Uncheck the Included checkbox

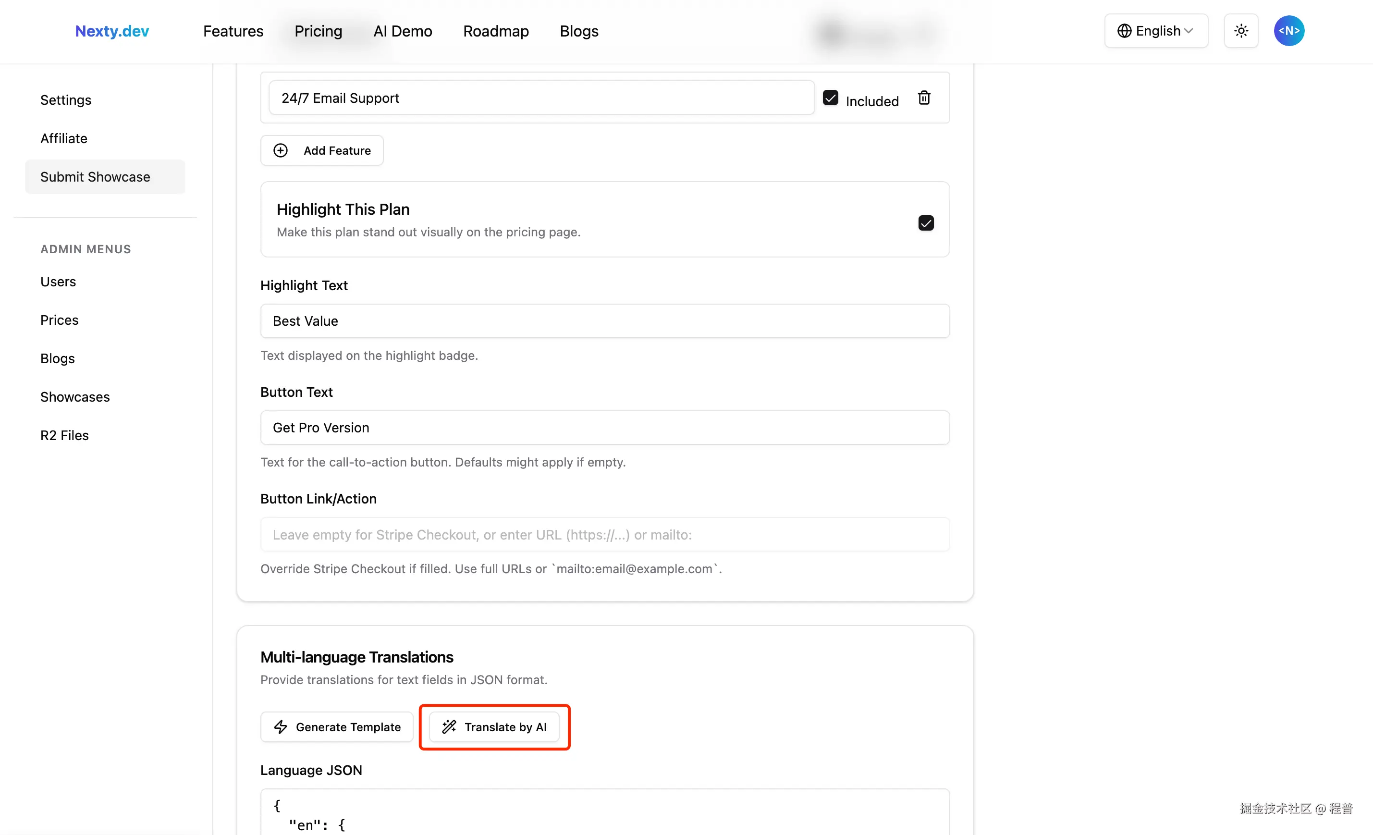coord(830,98)
